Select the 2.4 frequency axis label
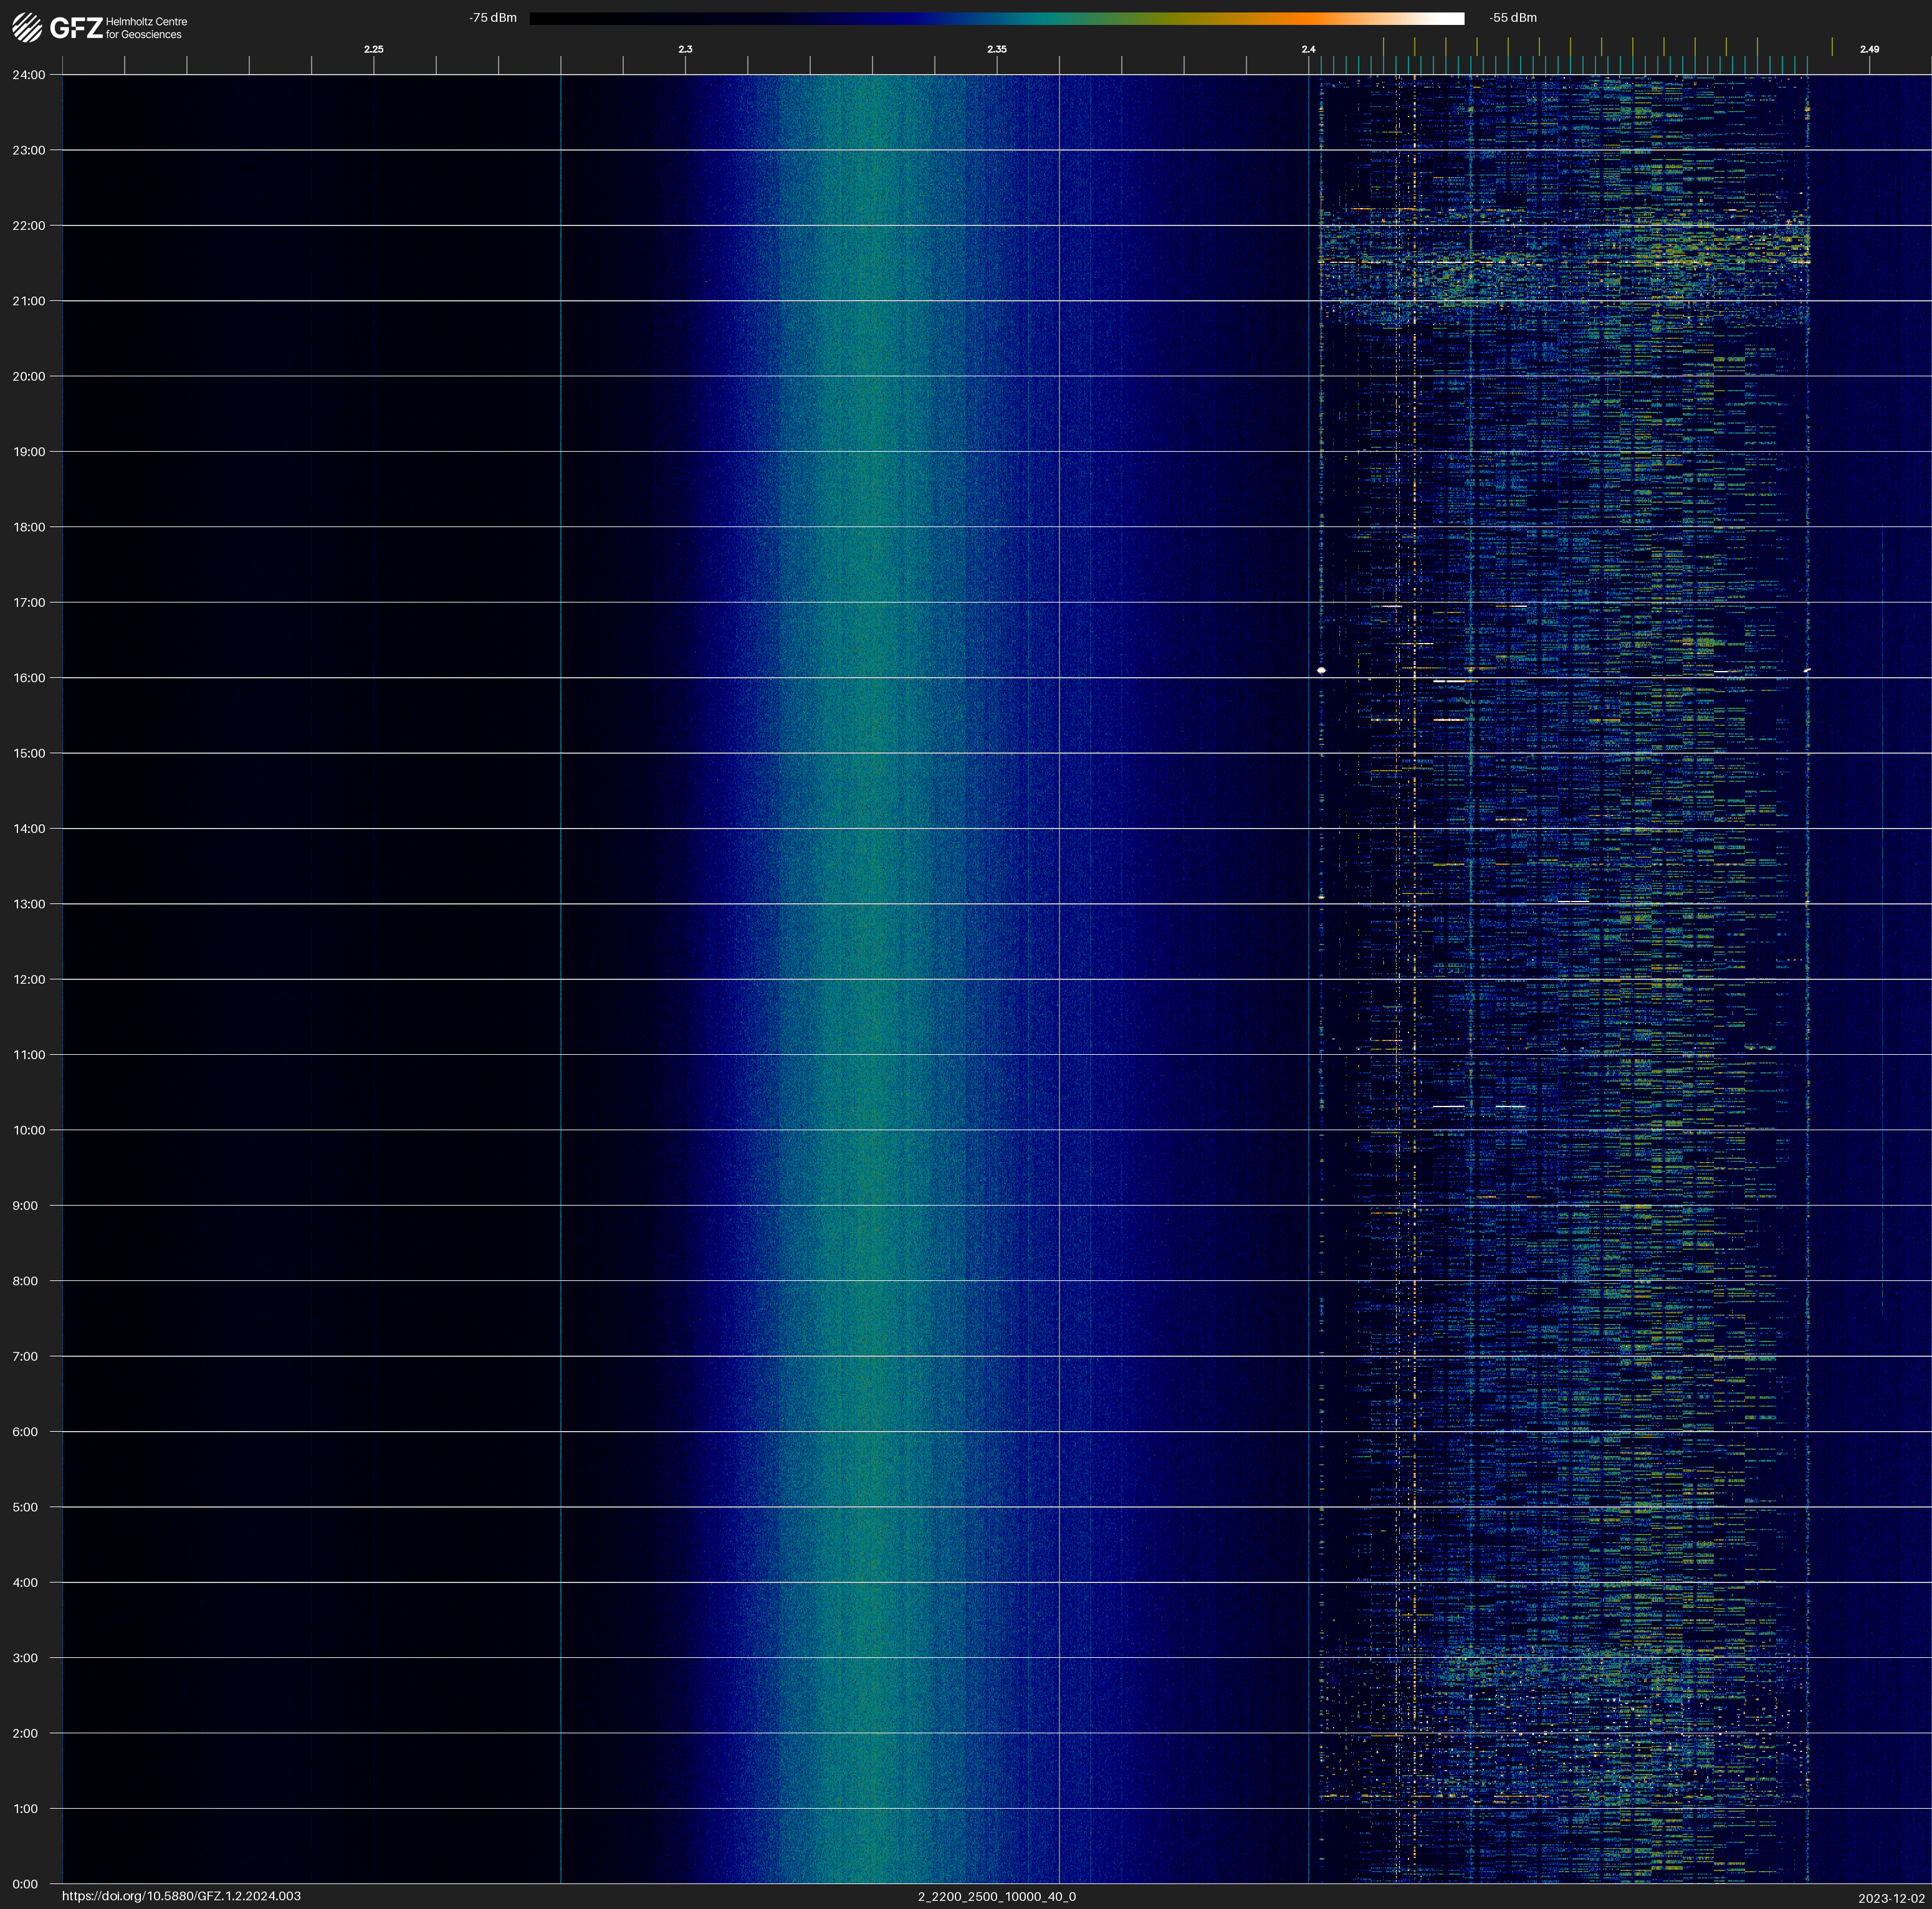 [1308, 49]
